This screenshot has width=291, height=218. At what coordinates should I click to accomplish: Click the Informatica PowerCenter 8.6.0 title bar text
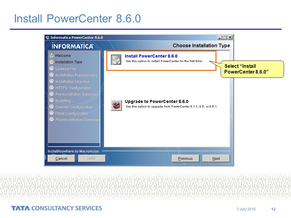[77, 38]
